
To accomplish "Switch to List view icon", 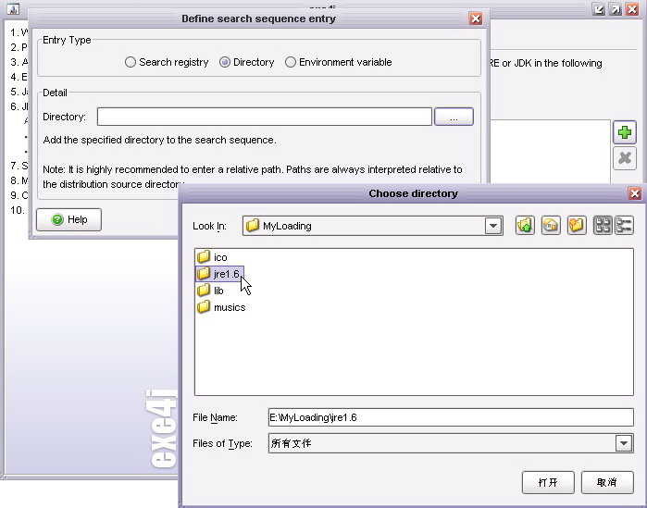I will click(603, 226).
